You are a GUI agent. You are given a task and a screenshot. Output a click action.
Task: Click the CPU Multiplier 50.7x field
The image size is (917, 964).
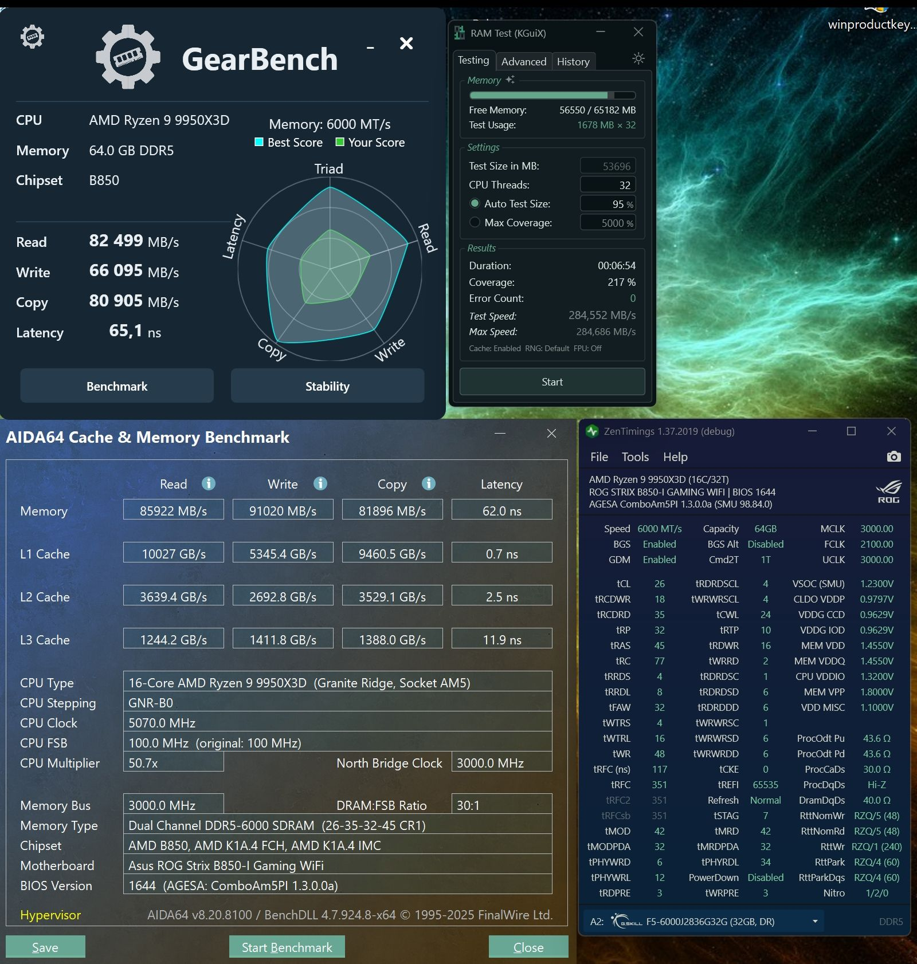pyautogui.click(x=174, y=762)
